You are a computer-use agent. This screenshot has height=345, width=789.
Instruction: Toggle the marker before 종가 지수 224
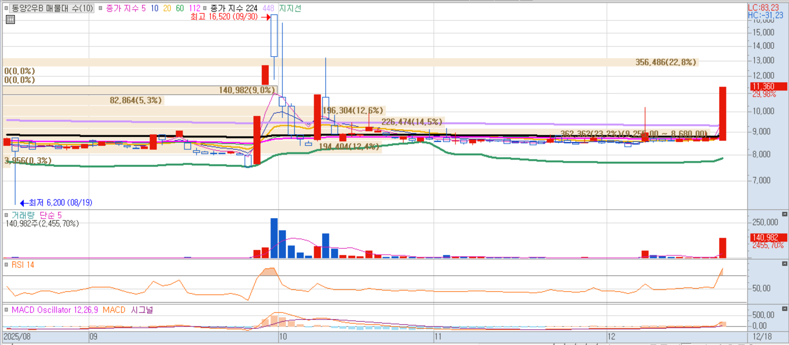tap(205, 8)
